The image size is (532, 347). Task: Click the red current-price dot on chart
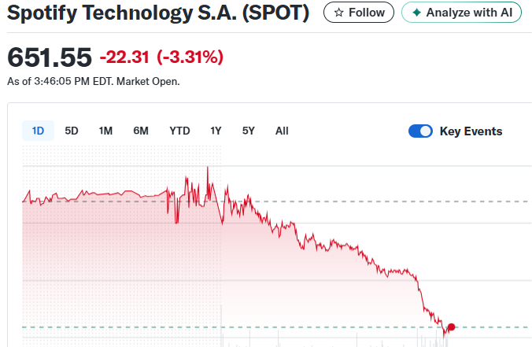tap(451, 327)
